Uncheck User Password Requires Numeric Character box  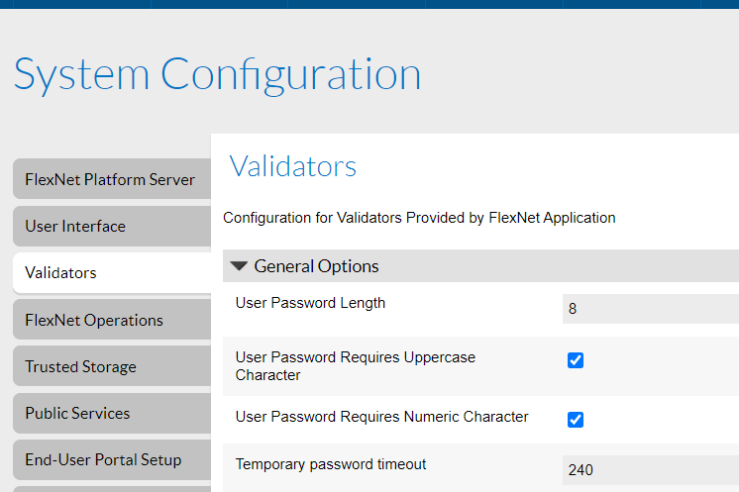point(575,420)
